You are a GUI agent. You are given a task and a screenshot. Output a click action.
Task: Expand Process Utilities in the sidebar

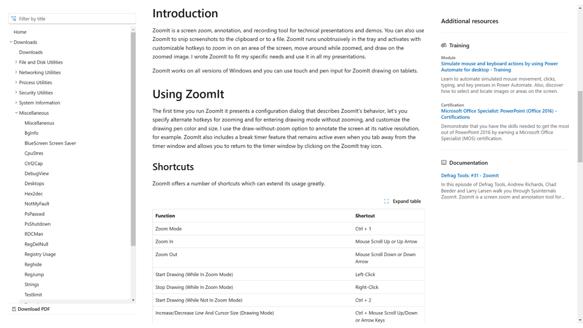16,82
